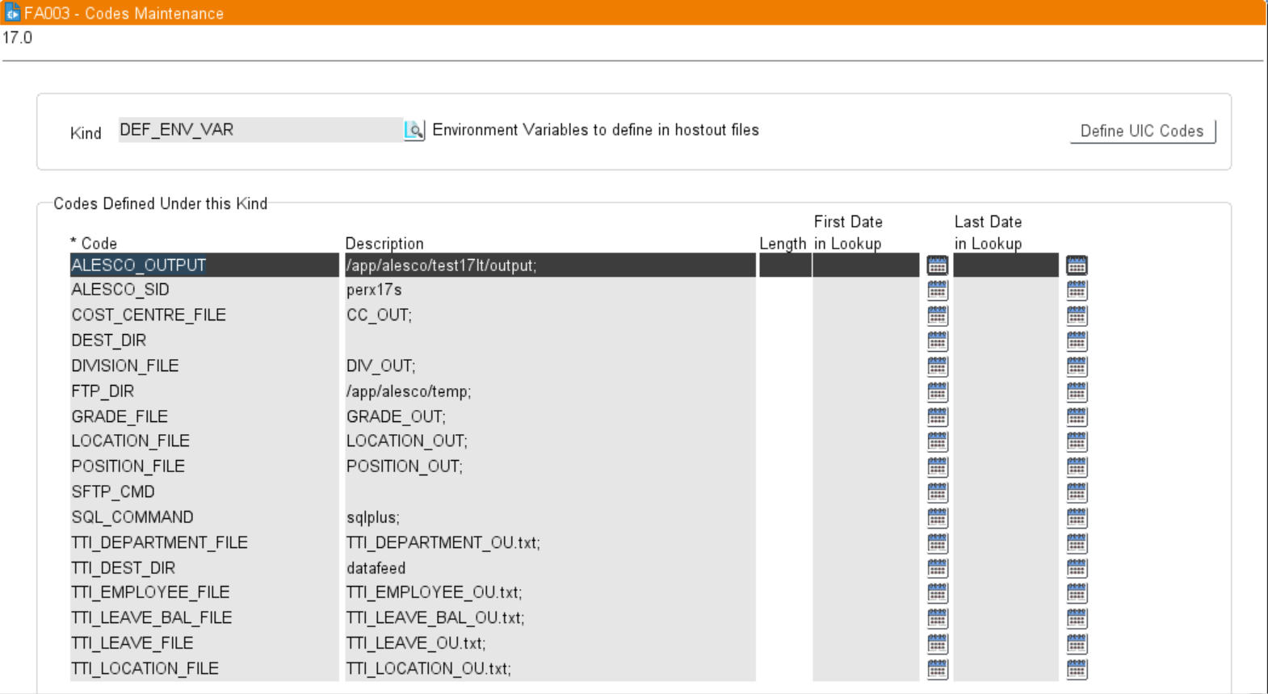This screenshot has width=1268, height=694.
Task: Select the TTI_DEST_DIR code cell
Action: pyautogui.click(x=204, y=568)
